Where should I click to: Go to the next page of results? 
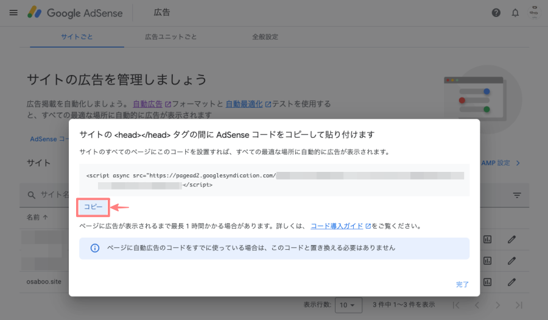[x=498, y=305]
